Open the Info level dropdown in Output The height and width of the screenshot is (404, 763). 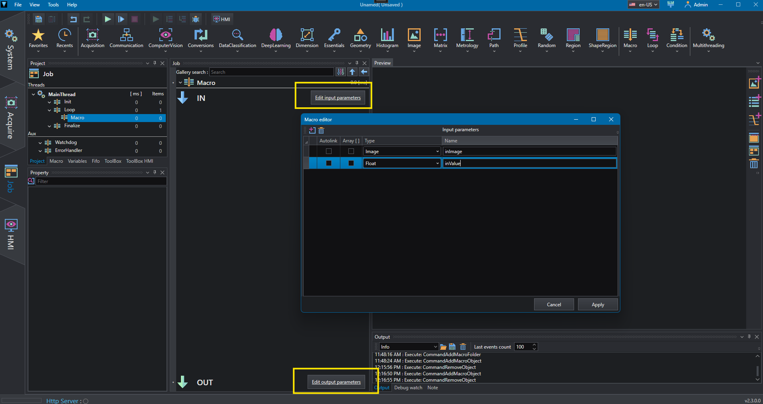click(408, 347)
